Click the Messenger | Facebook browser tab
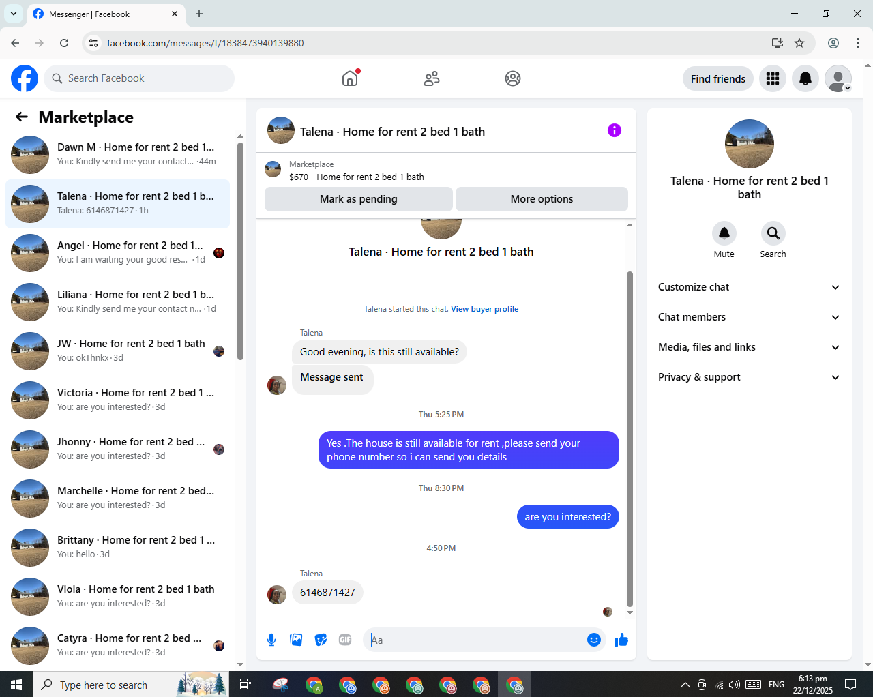This screenshot has width=873, height=697. pyautogui.click(x=106, y=14)
